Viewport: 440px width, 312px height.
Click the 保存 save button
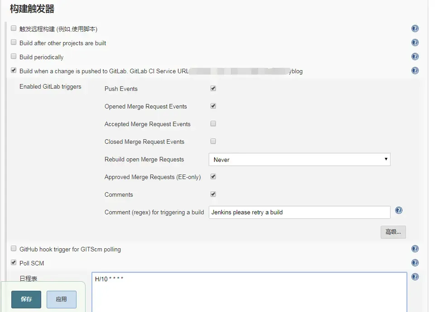click(x=26, y=299)
